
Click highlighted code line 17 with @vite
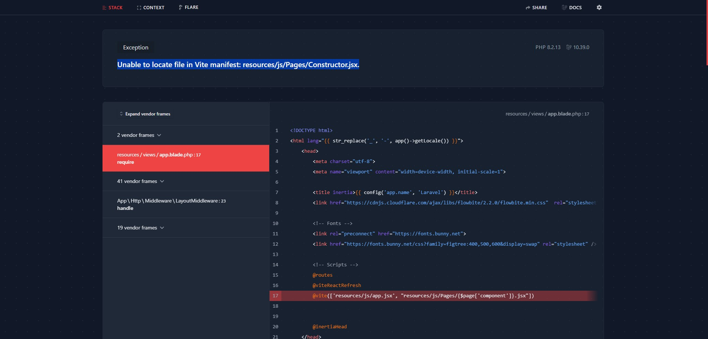coord(434,296)
